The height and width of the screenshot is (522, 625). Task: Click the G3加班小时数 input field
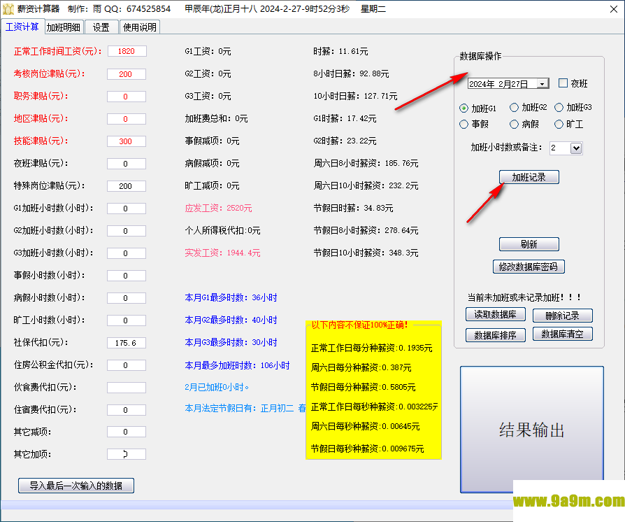tap(127, 253)
